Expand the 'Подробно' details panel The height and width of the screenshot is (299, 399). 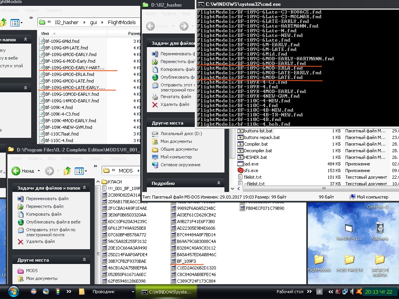pyautogui.click(x=219, y=183)
